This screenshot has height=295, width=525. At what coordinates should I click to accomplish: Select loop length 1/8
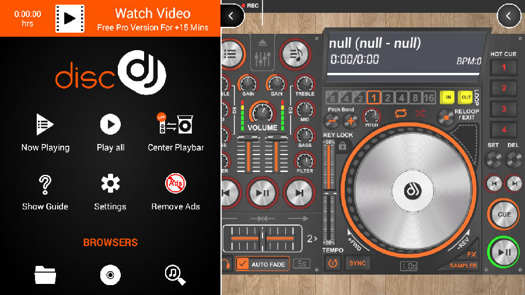point(332,98)
